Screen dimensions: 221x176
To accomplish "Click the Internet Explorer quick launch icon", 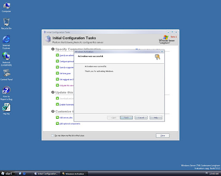I will pos(24,173).
